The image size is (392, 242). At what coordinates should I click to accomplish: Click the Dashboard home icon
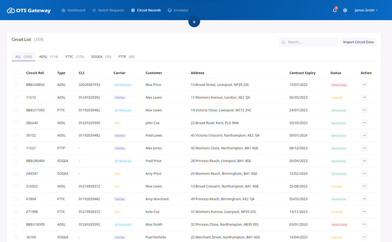coord(64,10)
